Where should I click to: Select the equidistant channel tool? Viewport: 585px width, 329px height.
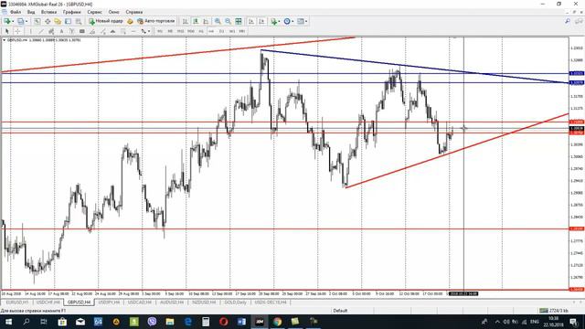tap(51, 31)
